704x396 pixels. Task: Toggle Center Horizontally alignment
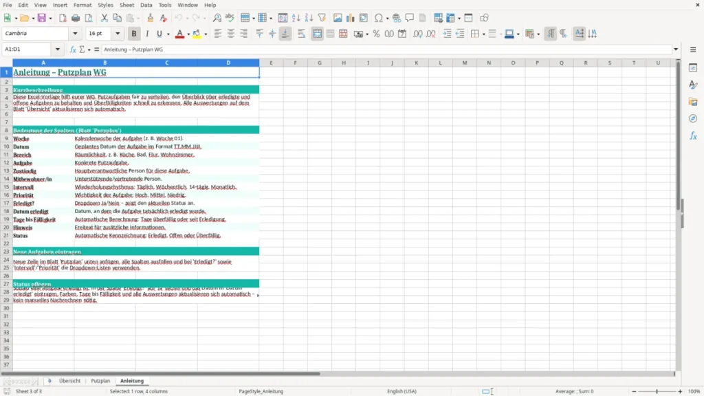pos(231,34)
